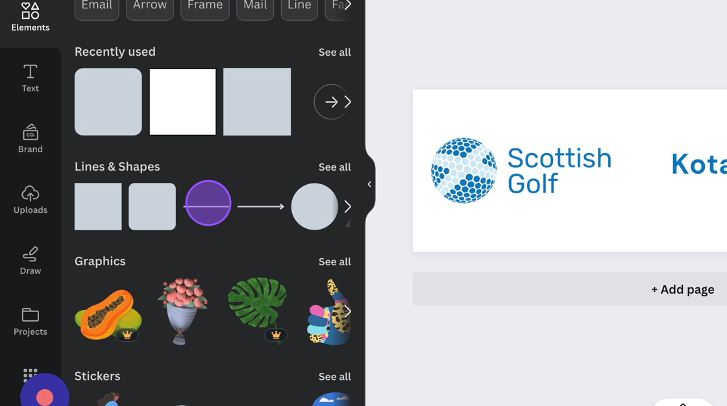Open See all for Graphics
This screenshot has height=406, width=727.
pos(335,262)
